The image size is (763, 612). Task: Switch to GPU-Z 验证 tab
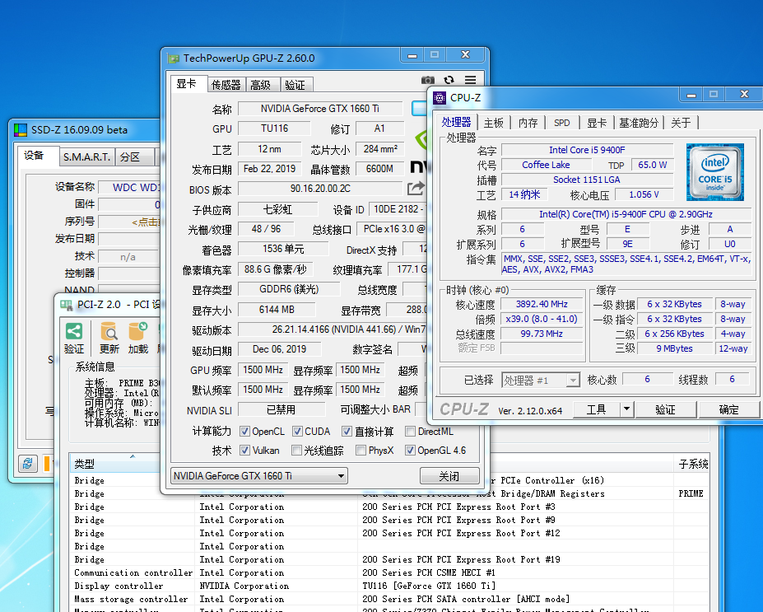295,85
